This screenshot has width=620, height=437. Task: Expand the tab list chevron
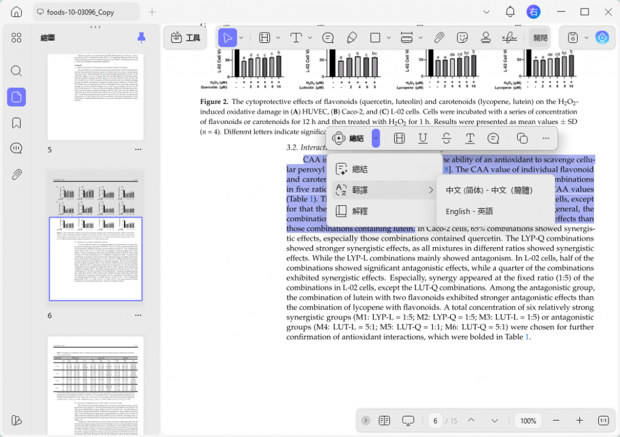[x=486, y=12]
